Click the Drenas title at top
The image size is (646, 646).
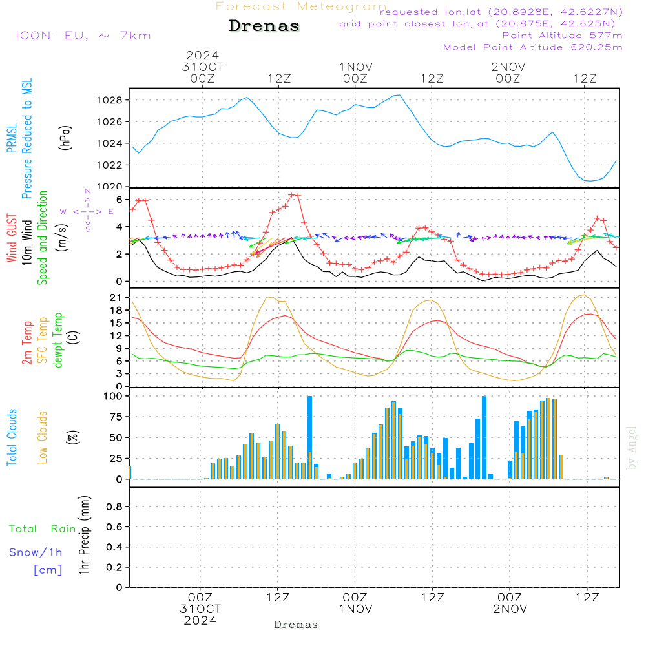264,26
